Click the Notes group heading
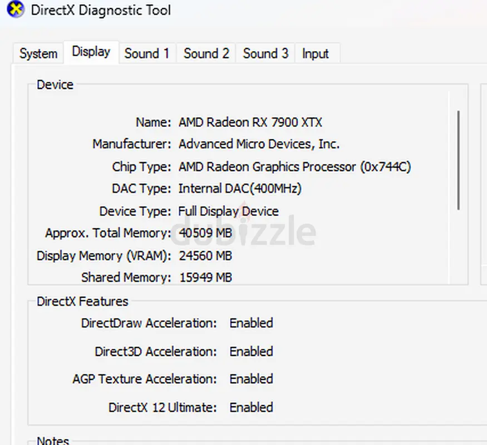Screen dimensions: 487x445 pyautogui.click(x=53, y=441)
